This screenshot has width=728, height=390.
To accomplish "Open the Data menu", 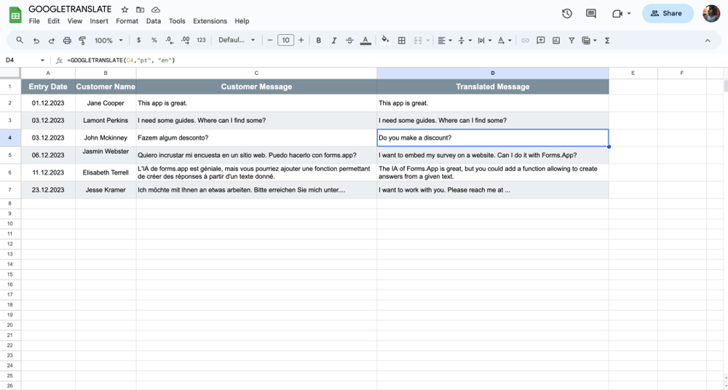I will click(153, 21).
